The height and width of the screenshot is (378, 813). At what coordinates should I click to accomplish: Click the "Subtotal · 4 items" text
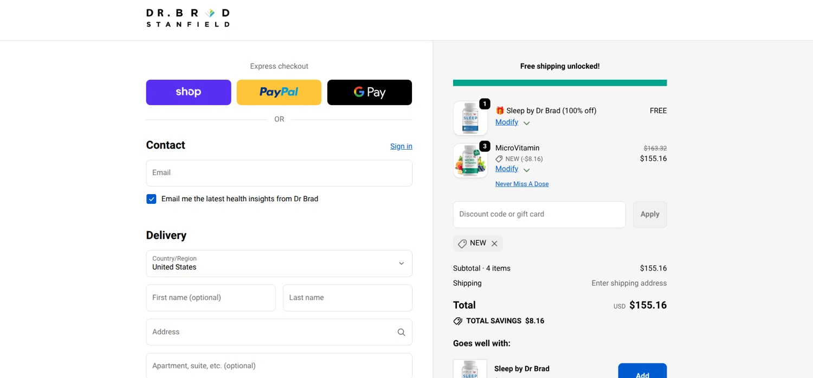point(481,268)
